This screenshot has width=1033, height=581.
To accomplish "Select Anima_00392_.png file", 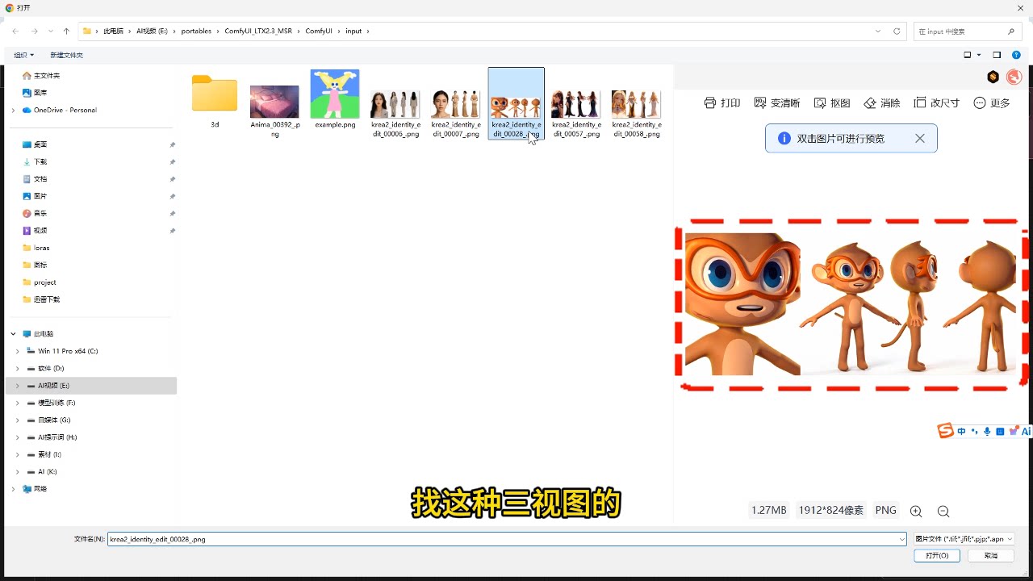I will pyautogui.click(x=274, y=111).
